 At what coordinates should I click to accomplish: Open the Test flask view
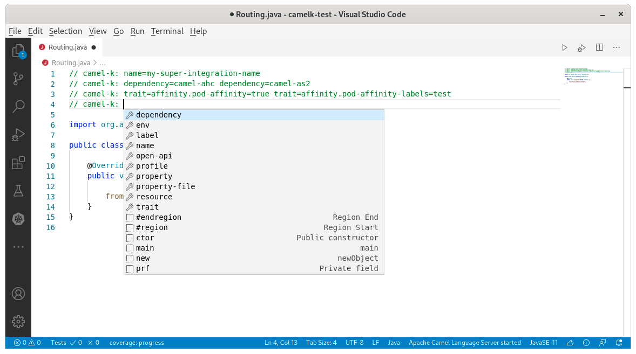18,190
